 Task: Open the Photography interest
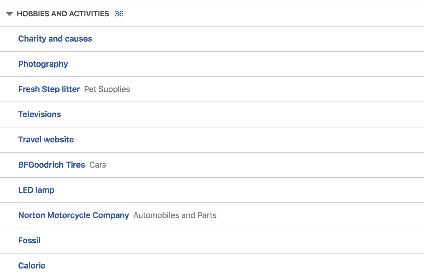[x=43, y=64]
